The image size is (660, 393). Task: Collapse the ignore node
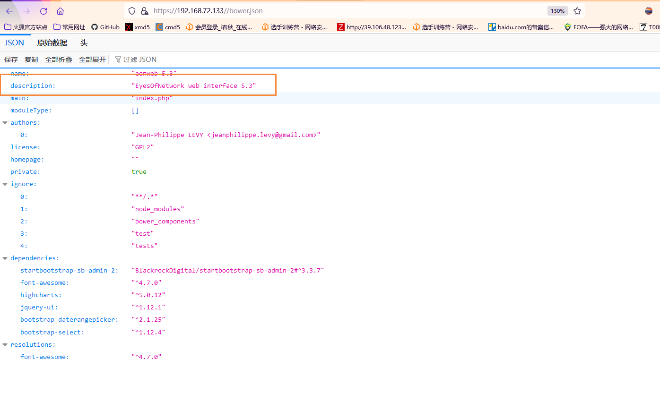tap(5, 184)
